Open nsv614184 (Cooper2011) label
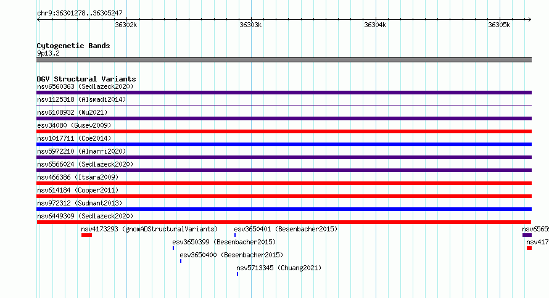Screen dimensions: 549x298 78,190
